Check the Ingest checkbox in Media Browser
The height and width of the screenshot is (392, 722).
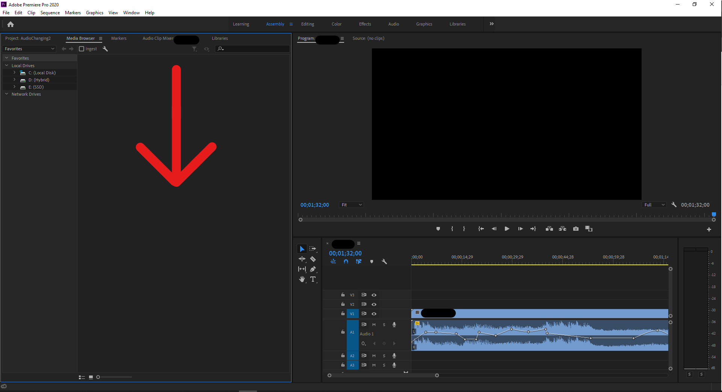tap(81, 49)
